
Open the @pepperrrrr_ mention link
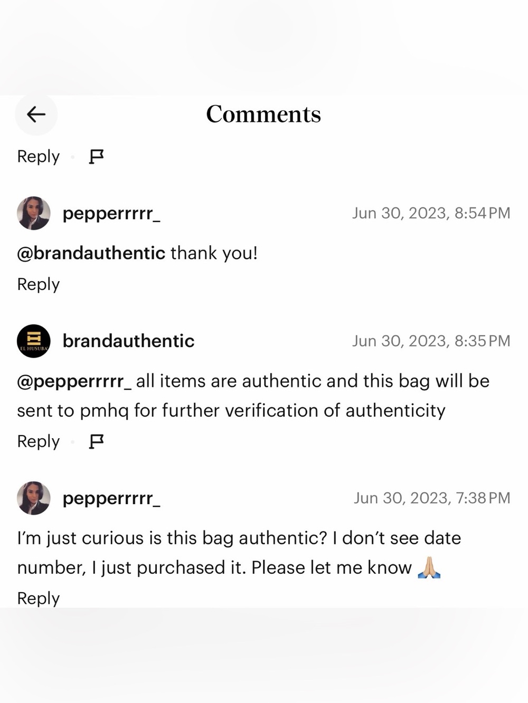tap(74, 381)
